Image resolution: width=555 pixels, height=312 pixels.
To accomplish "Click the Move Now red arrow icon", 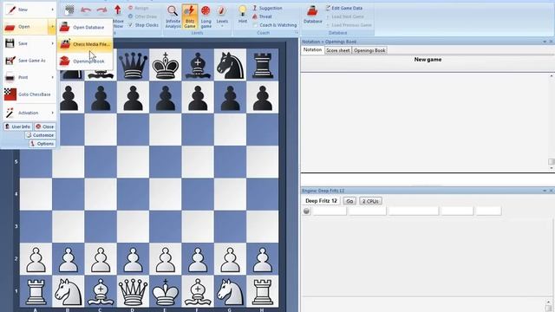I will click(x=118, y=10).
